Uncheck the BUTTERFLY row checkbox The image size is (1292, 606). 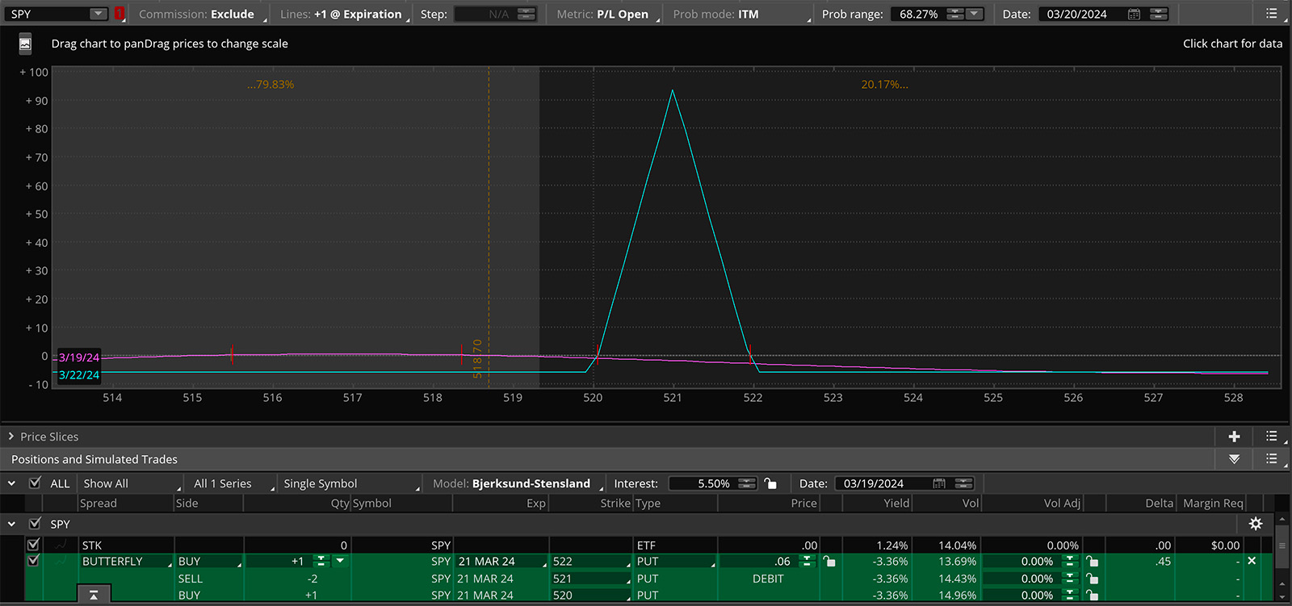pos(33,560)
